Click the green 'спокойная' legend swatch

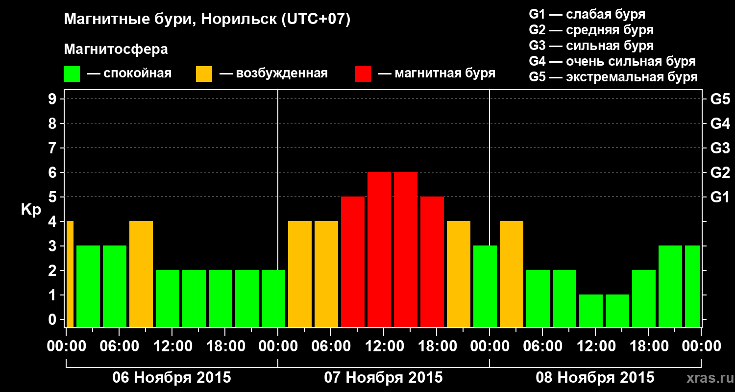(72, 74)
